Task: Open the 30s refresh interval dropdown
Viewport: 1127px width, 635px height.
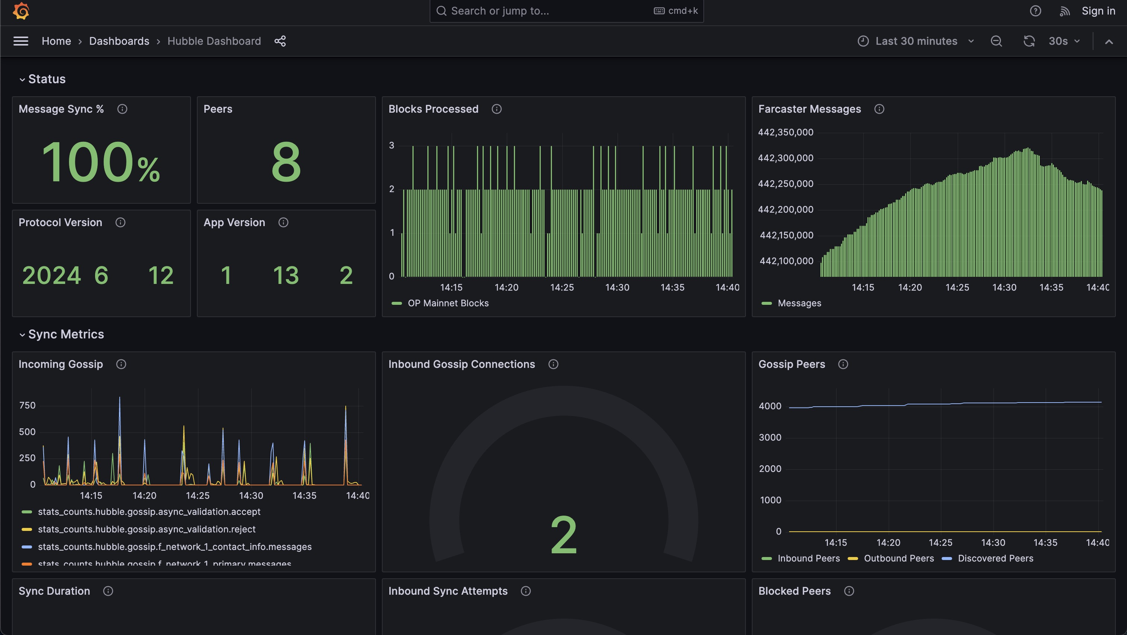Action: pyautogui.click(x=1064, y=41)
